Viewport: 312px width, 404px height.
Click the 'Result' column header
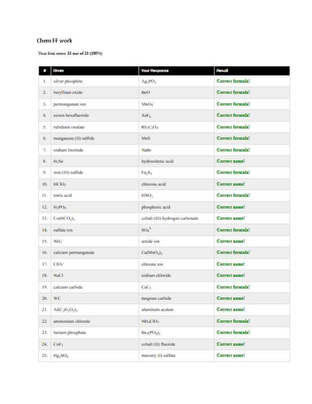222,70
